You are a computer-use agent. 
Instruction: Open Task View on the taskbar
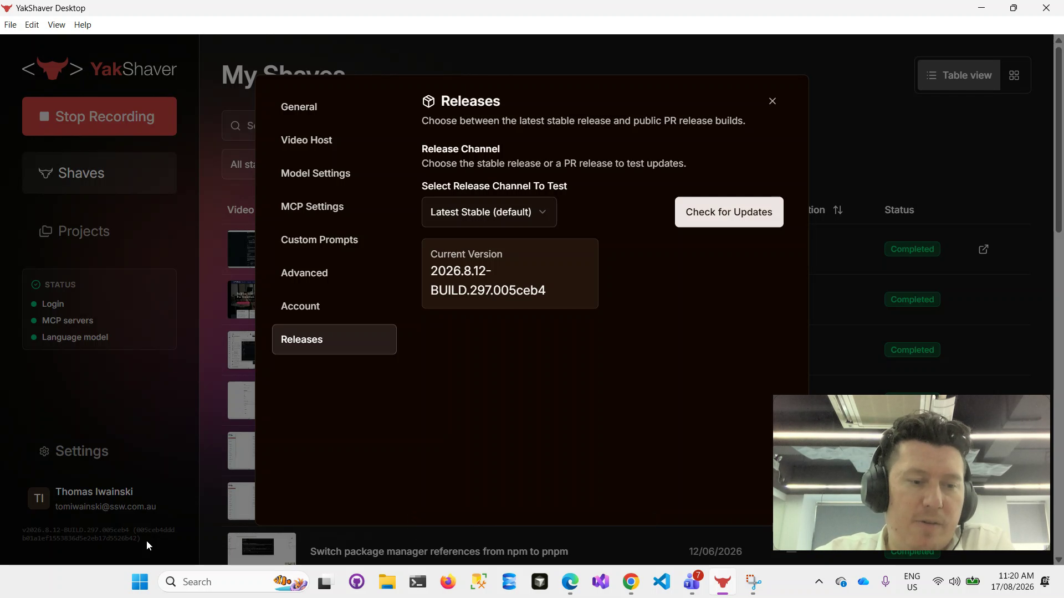coord(325,582)
